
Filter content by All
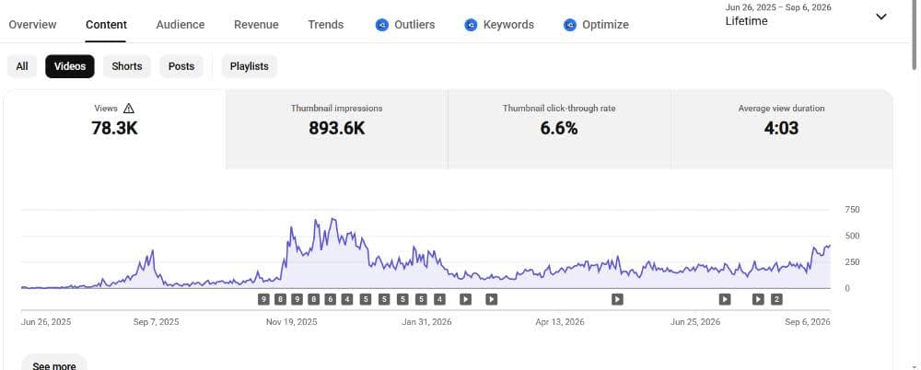[x=22, y=66]
